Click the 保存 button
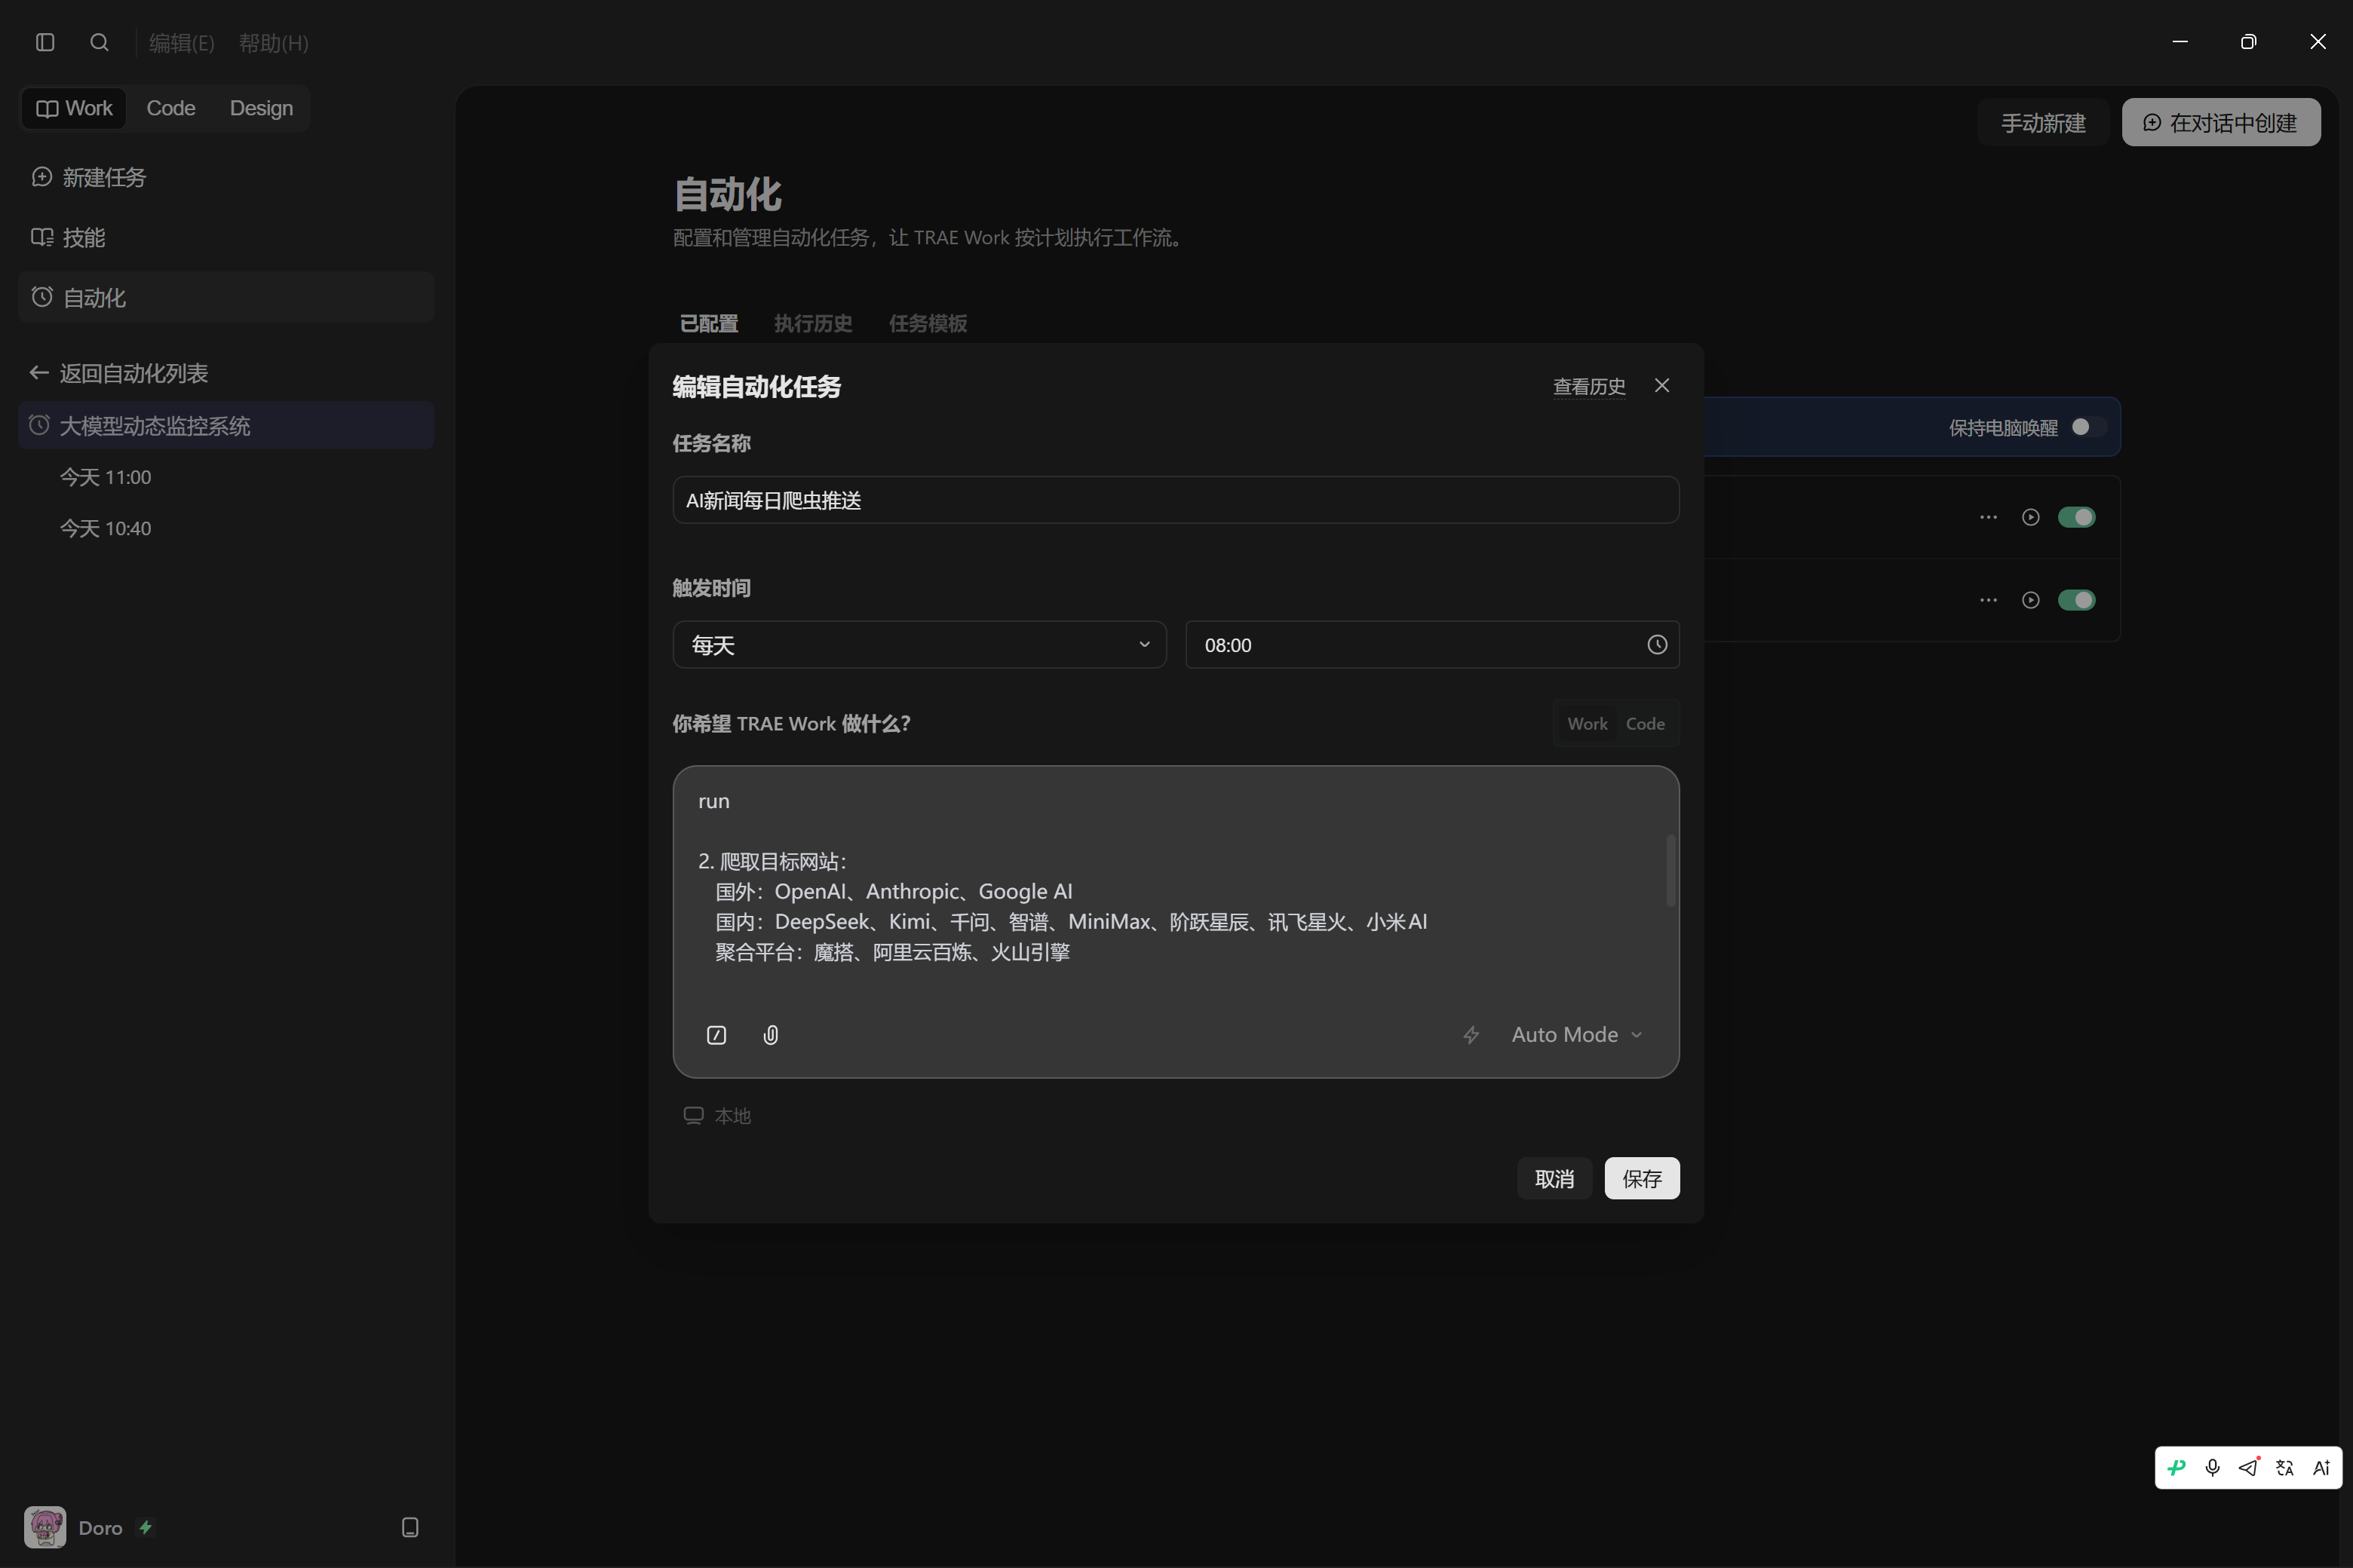This screenshot has height=1568, width=2353. [1642, 1178]
